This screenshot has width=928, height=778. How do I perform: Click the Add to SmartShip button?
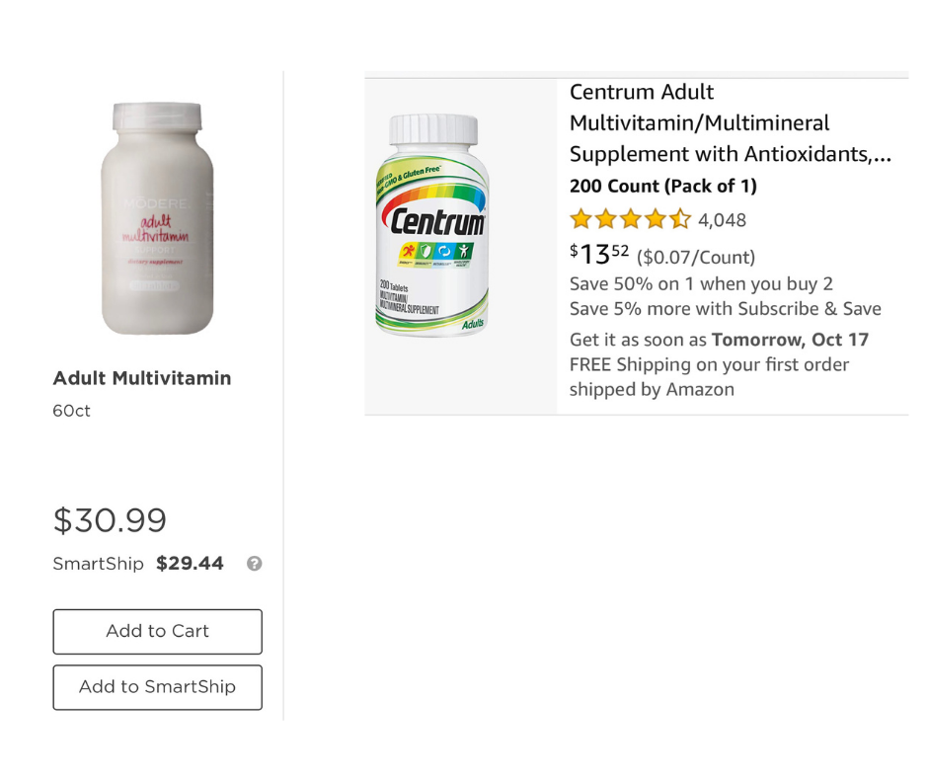click(x=157, y=687)
